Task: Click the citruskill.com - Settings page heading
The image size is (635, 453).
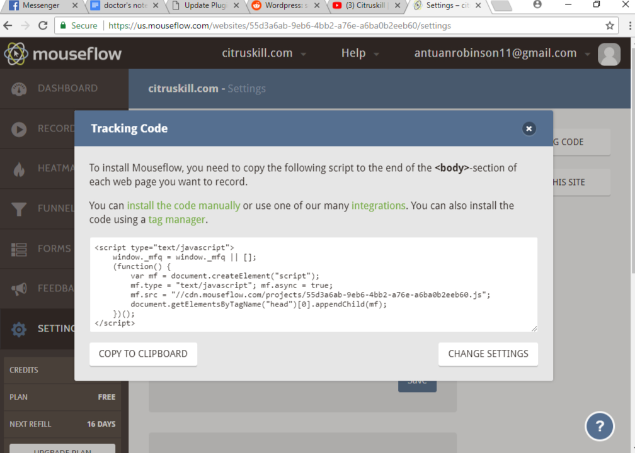Action: (207, 89)
